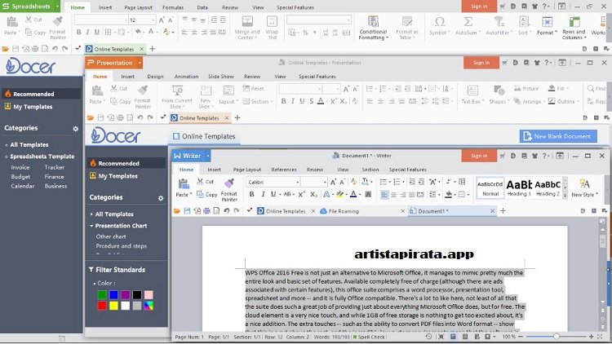Click Sign in button in Writer window

click(x=479, y=156)
